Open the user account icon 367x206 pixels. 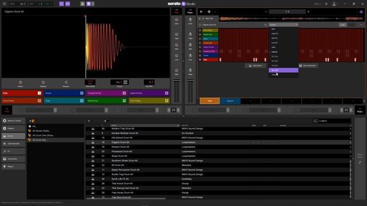(334, 4)
